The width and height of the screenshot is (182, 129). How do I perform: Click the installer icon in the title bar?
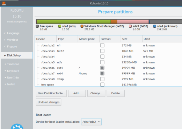coord(4,4)
